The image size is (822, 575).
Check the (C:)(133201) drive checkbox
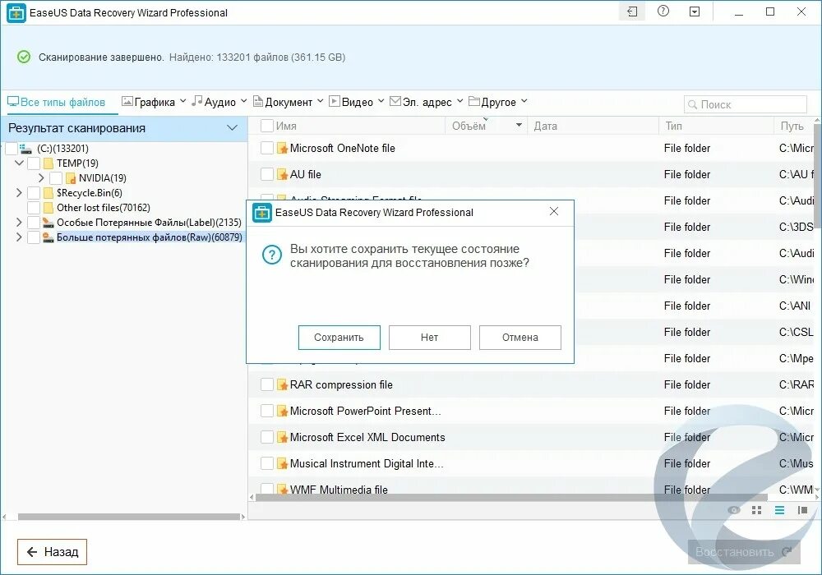tap(11, 149)
